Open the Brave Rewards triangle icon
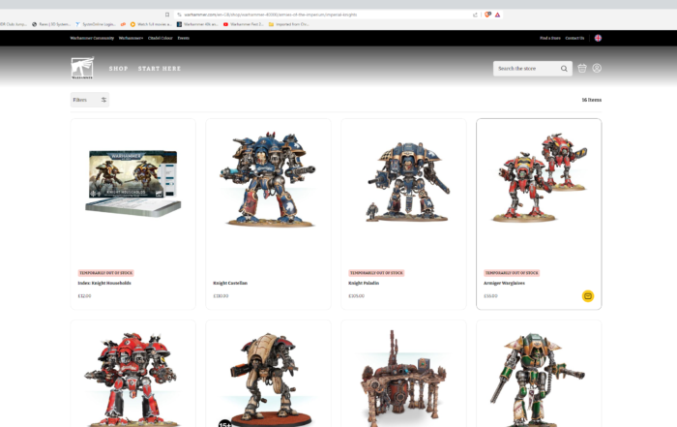The image size is (677, 427). click(x=497, y=15)
